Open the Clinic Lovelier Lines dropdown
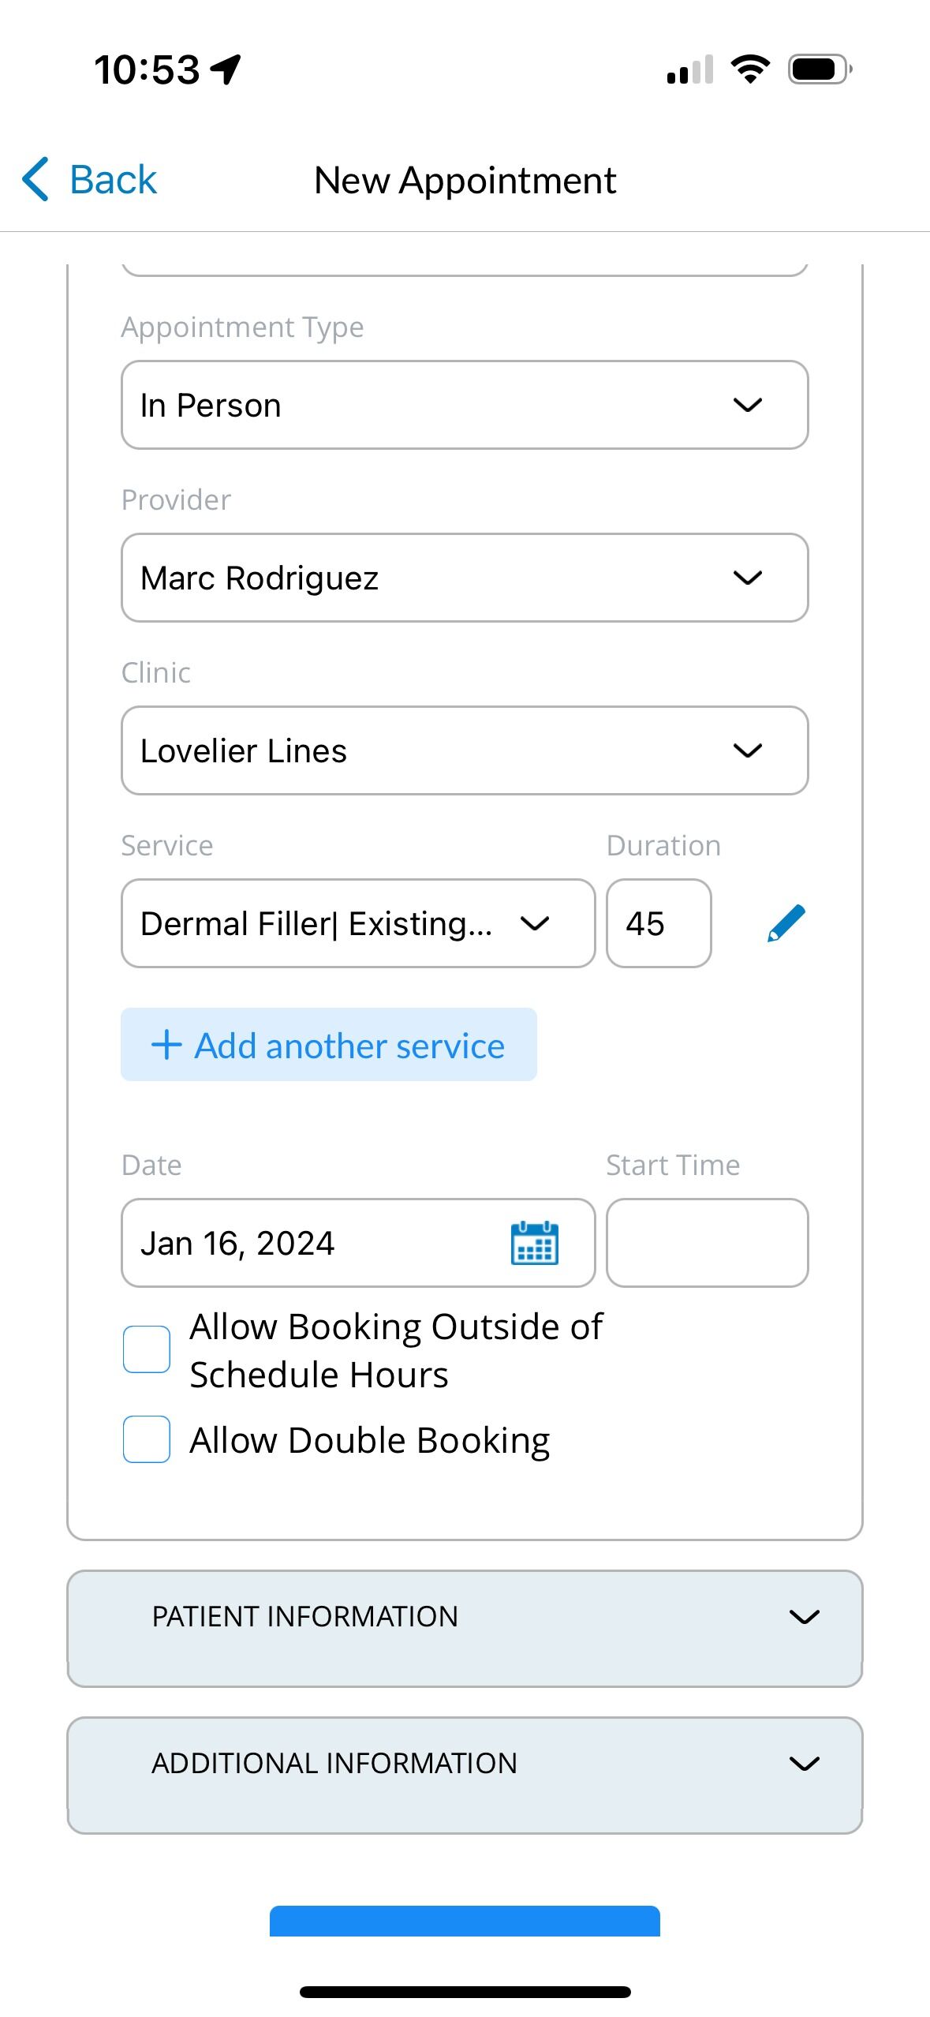The width and height of the screenshot is (930, 2017). (x=465, y=750)
